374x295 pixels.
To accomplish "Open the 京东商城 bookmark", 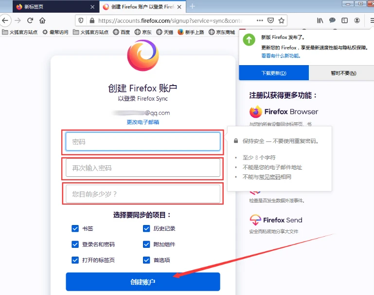I will [x=222, y=32].
